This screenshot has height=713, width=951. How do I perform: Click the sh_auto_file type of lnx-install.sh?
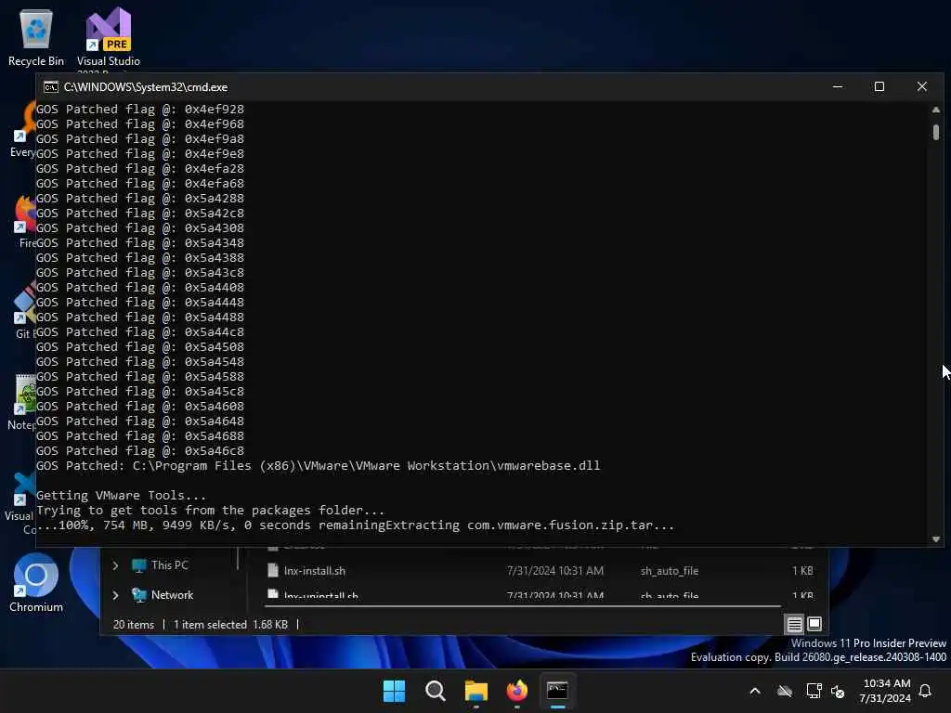pos(669,571)
